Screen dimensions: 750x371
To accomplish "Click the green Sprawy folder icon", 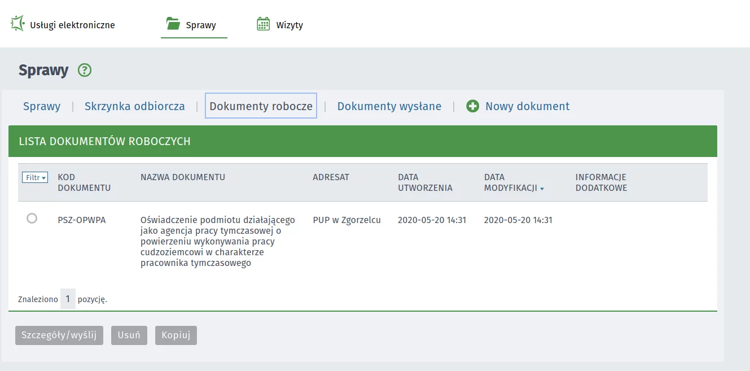I will coord(173,24).
